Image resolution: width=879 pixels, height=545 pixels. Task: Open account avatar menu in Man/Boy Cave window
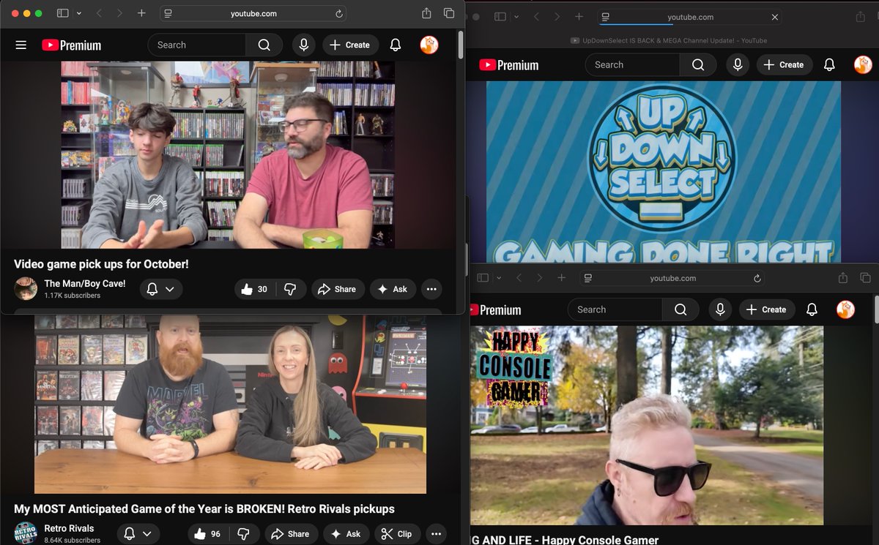[x=429, y=45]
